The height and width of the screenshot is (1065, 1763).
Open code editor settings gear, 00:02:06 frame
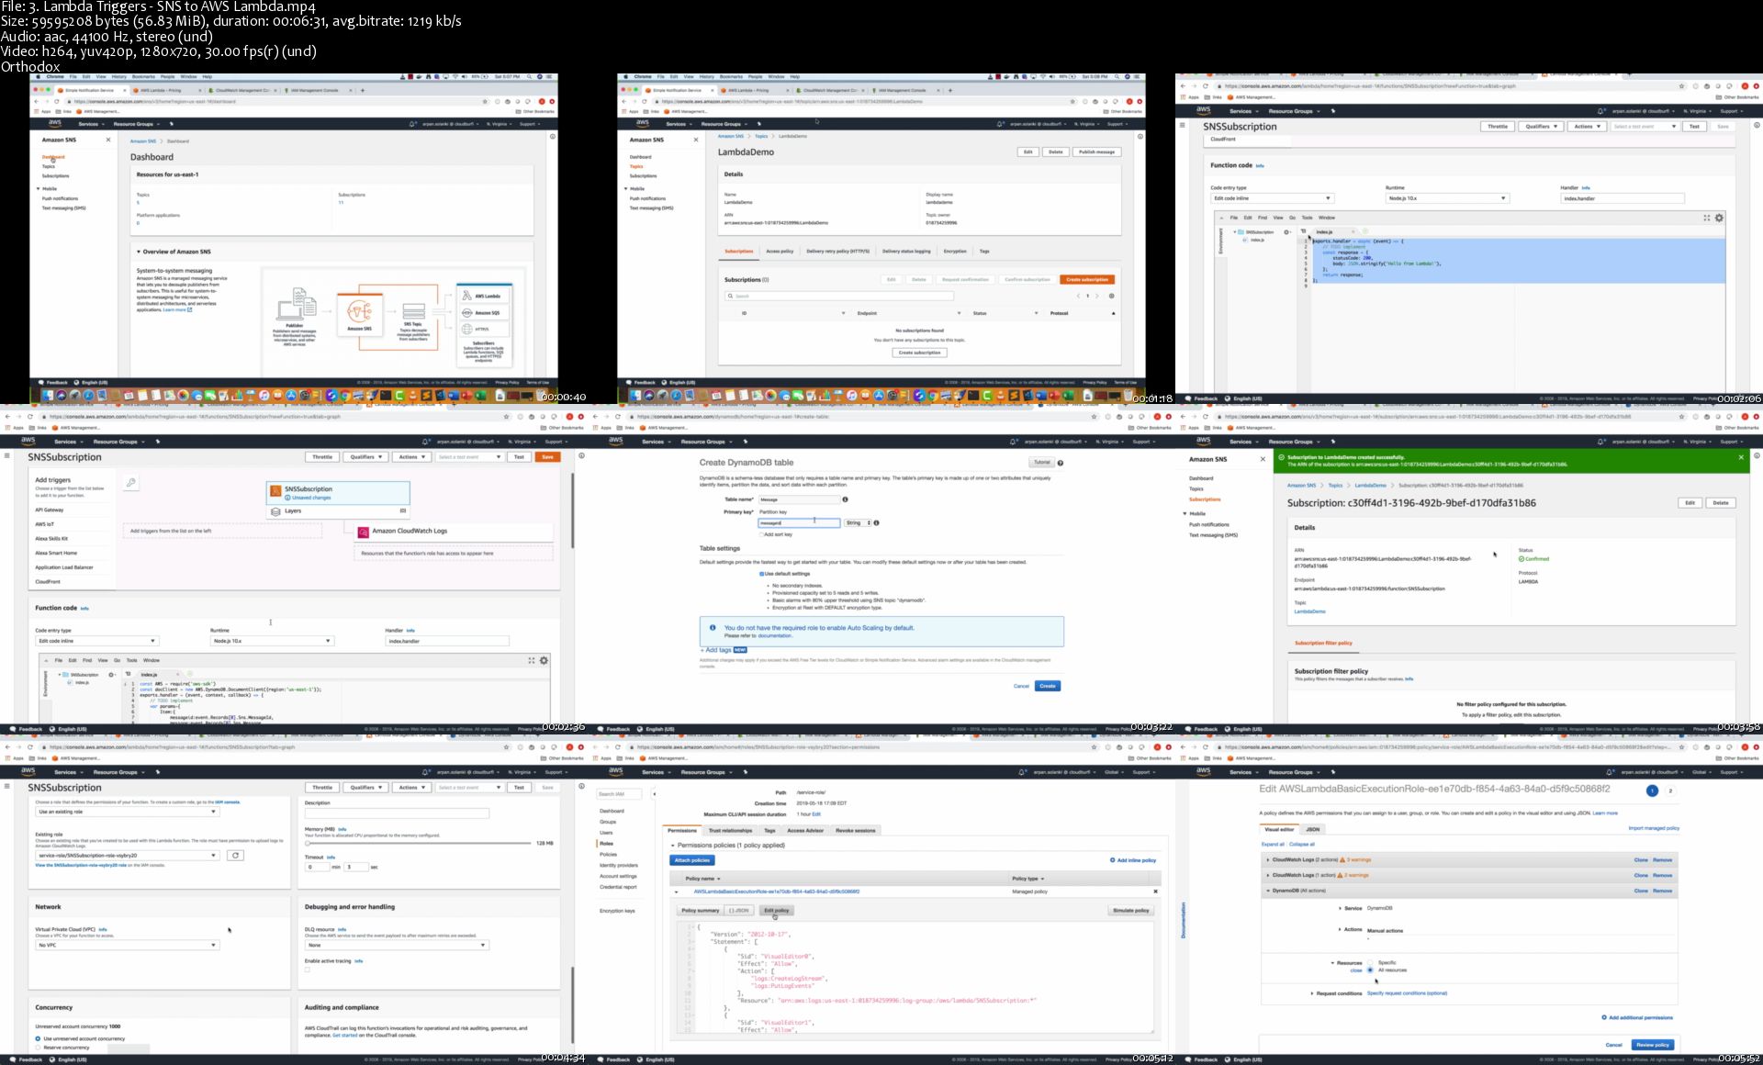click(1719, 218)
